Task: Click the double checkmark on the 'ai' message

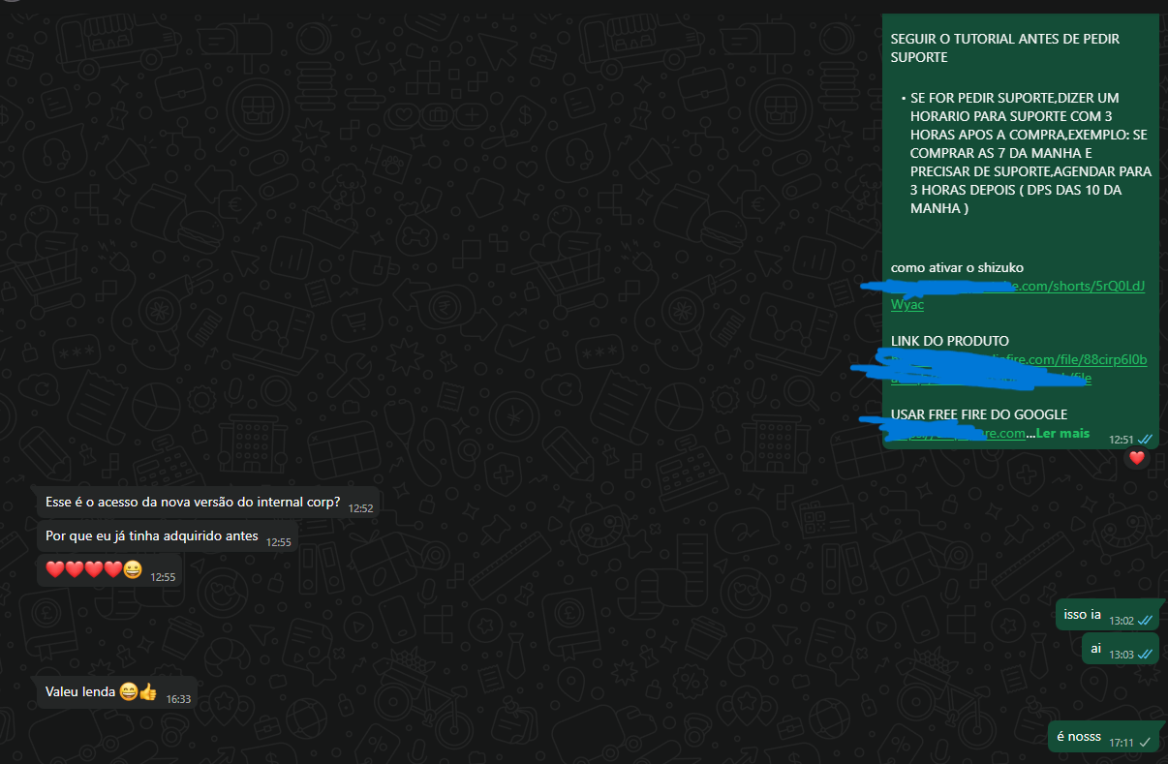Action: click(x=1146, y=655)
